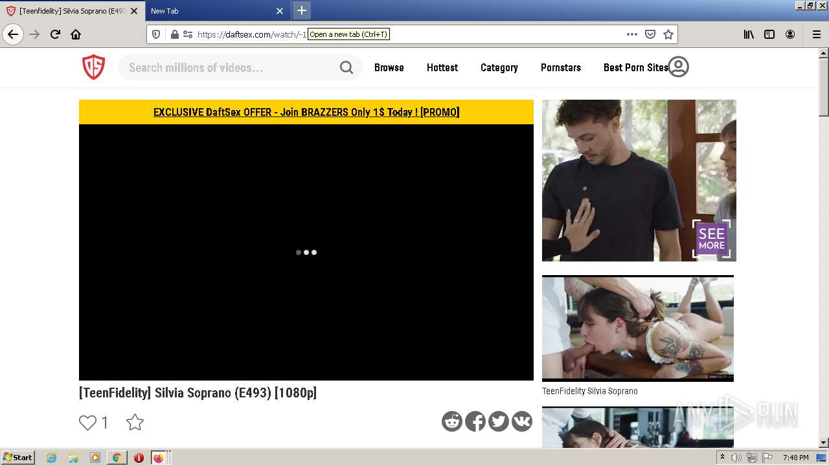Launch Chrome from the taskbar
829x466 pixels.
point(117,458)
